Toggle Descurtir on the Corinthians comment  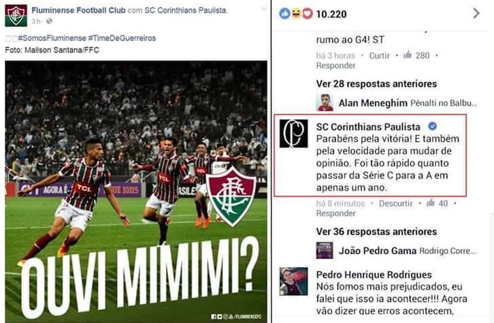pos(396,204)
